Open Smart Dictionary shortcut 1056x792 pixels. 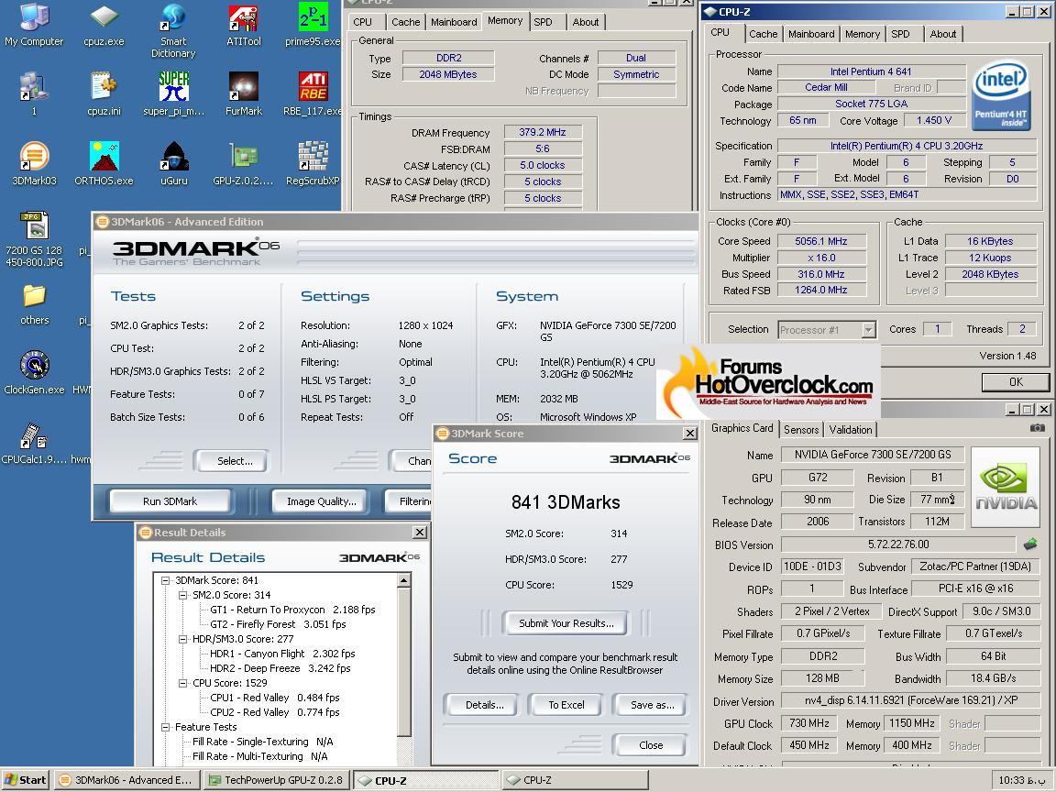(173, 31)
